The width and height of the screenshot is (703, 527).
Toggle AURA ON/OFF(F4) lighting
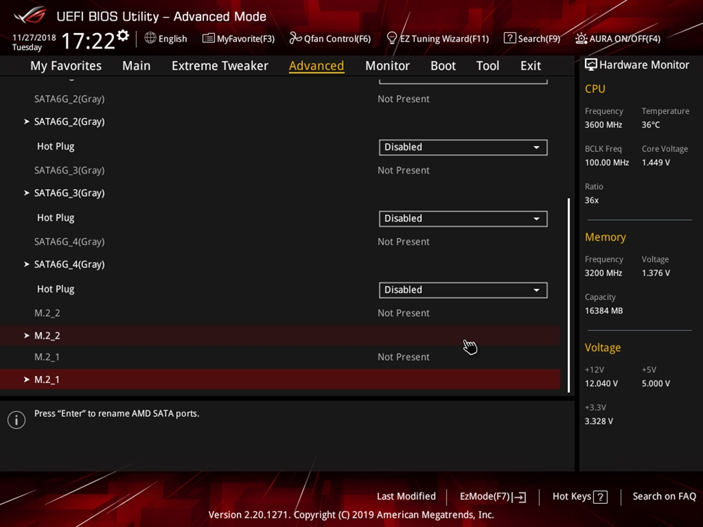[x=617, y=39]
